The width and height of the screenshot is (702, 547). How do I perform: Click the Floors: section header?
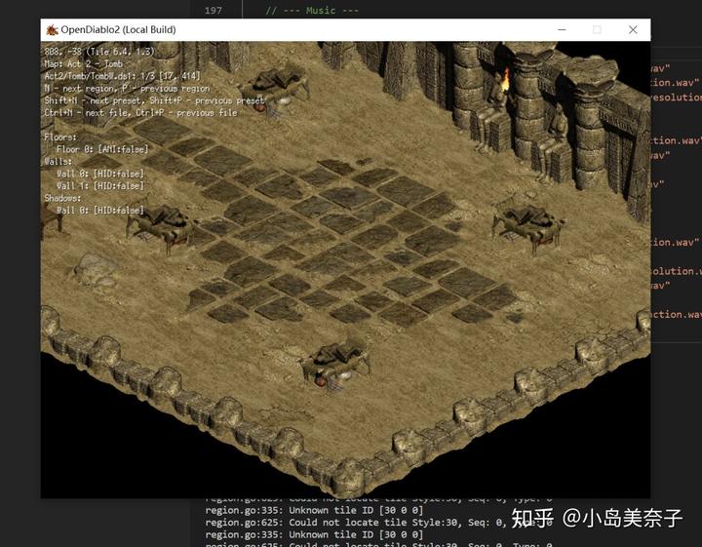(58, 137)
